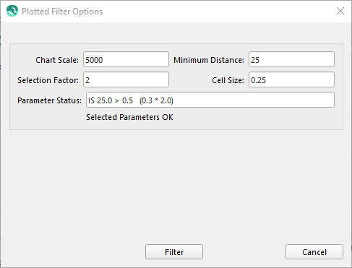The image size is (352, 268).
Task: Click the "Selected Parameters OK" message
Action: [129, 117]
